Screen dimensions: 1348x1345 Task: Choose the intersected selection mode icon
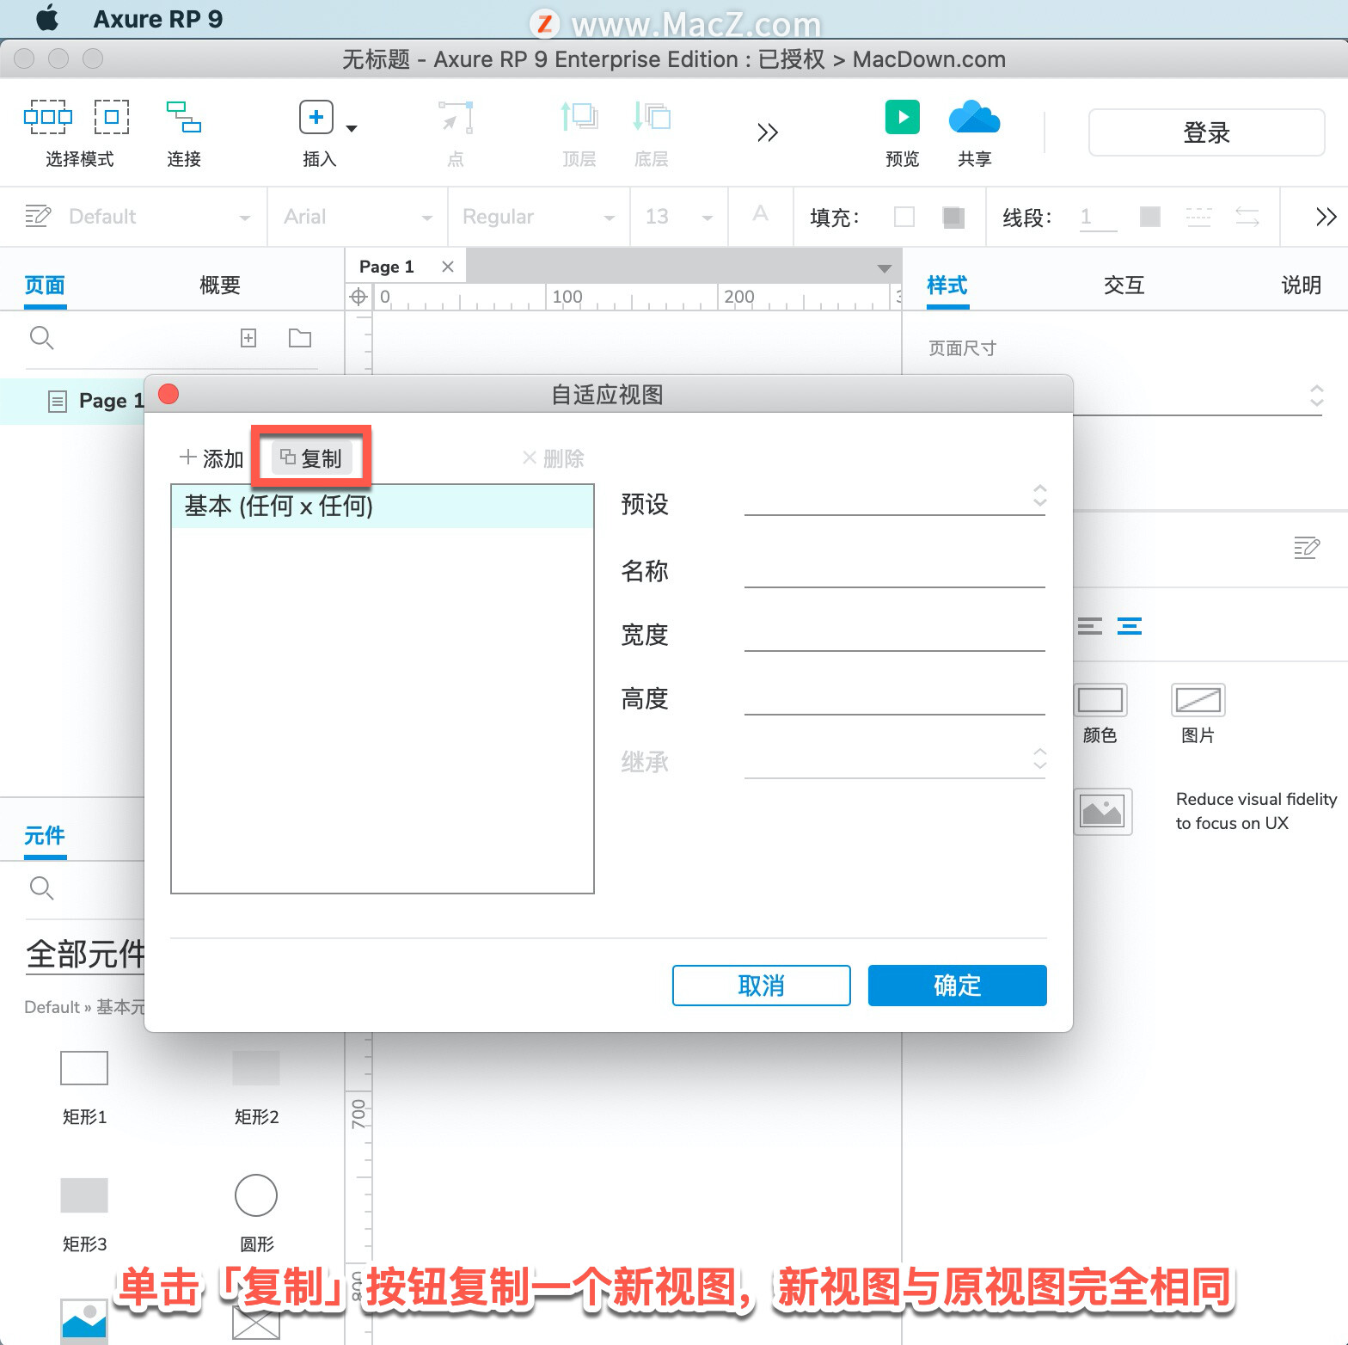(x=48, y=117)
